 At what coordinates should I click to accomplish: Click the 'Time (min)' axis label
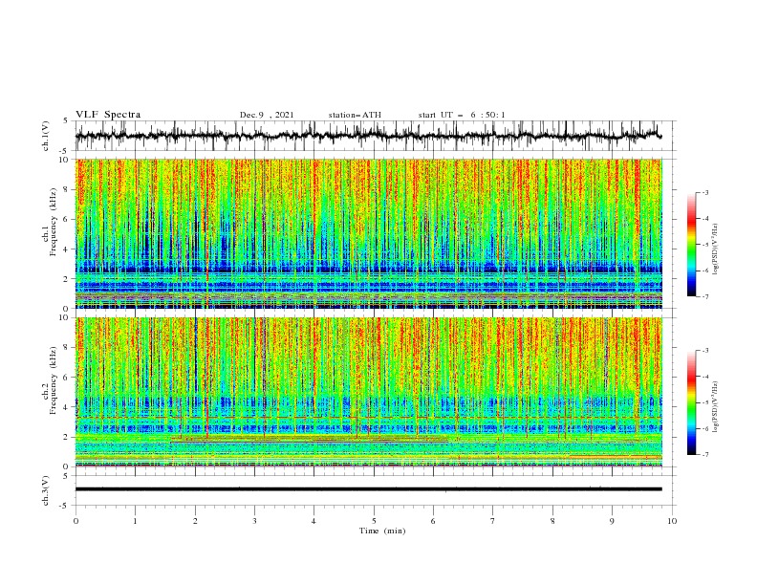pyautogui.click(x=382, y=531)
